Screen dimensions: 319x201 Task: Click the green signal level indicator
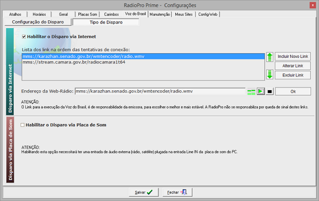(x=251, y=92)
